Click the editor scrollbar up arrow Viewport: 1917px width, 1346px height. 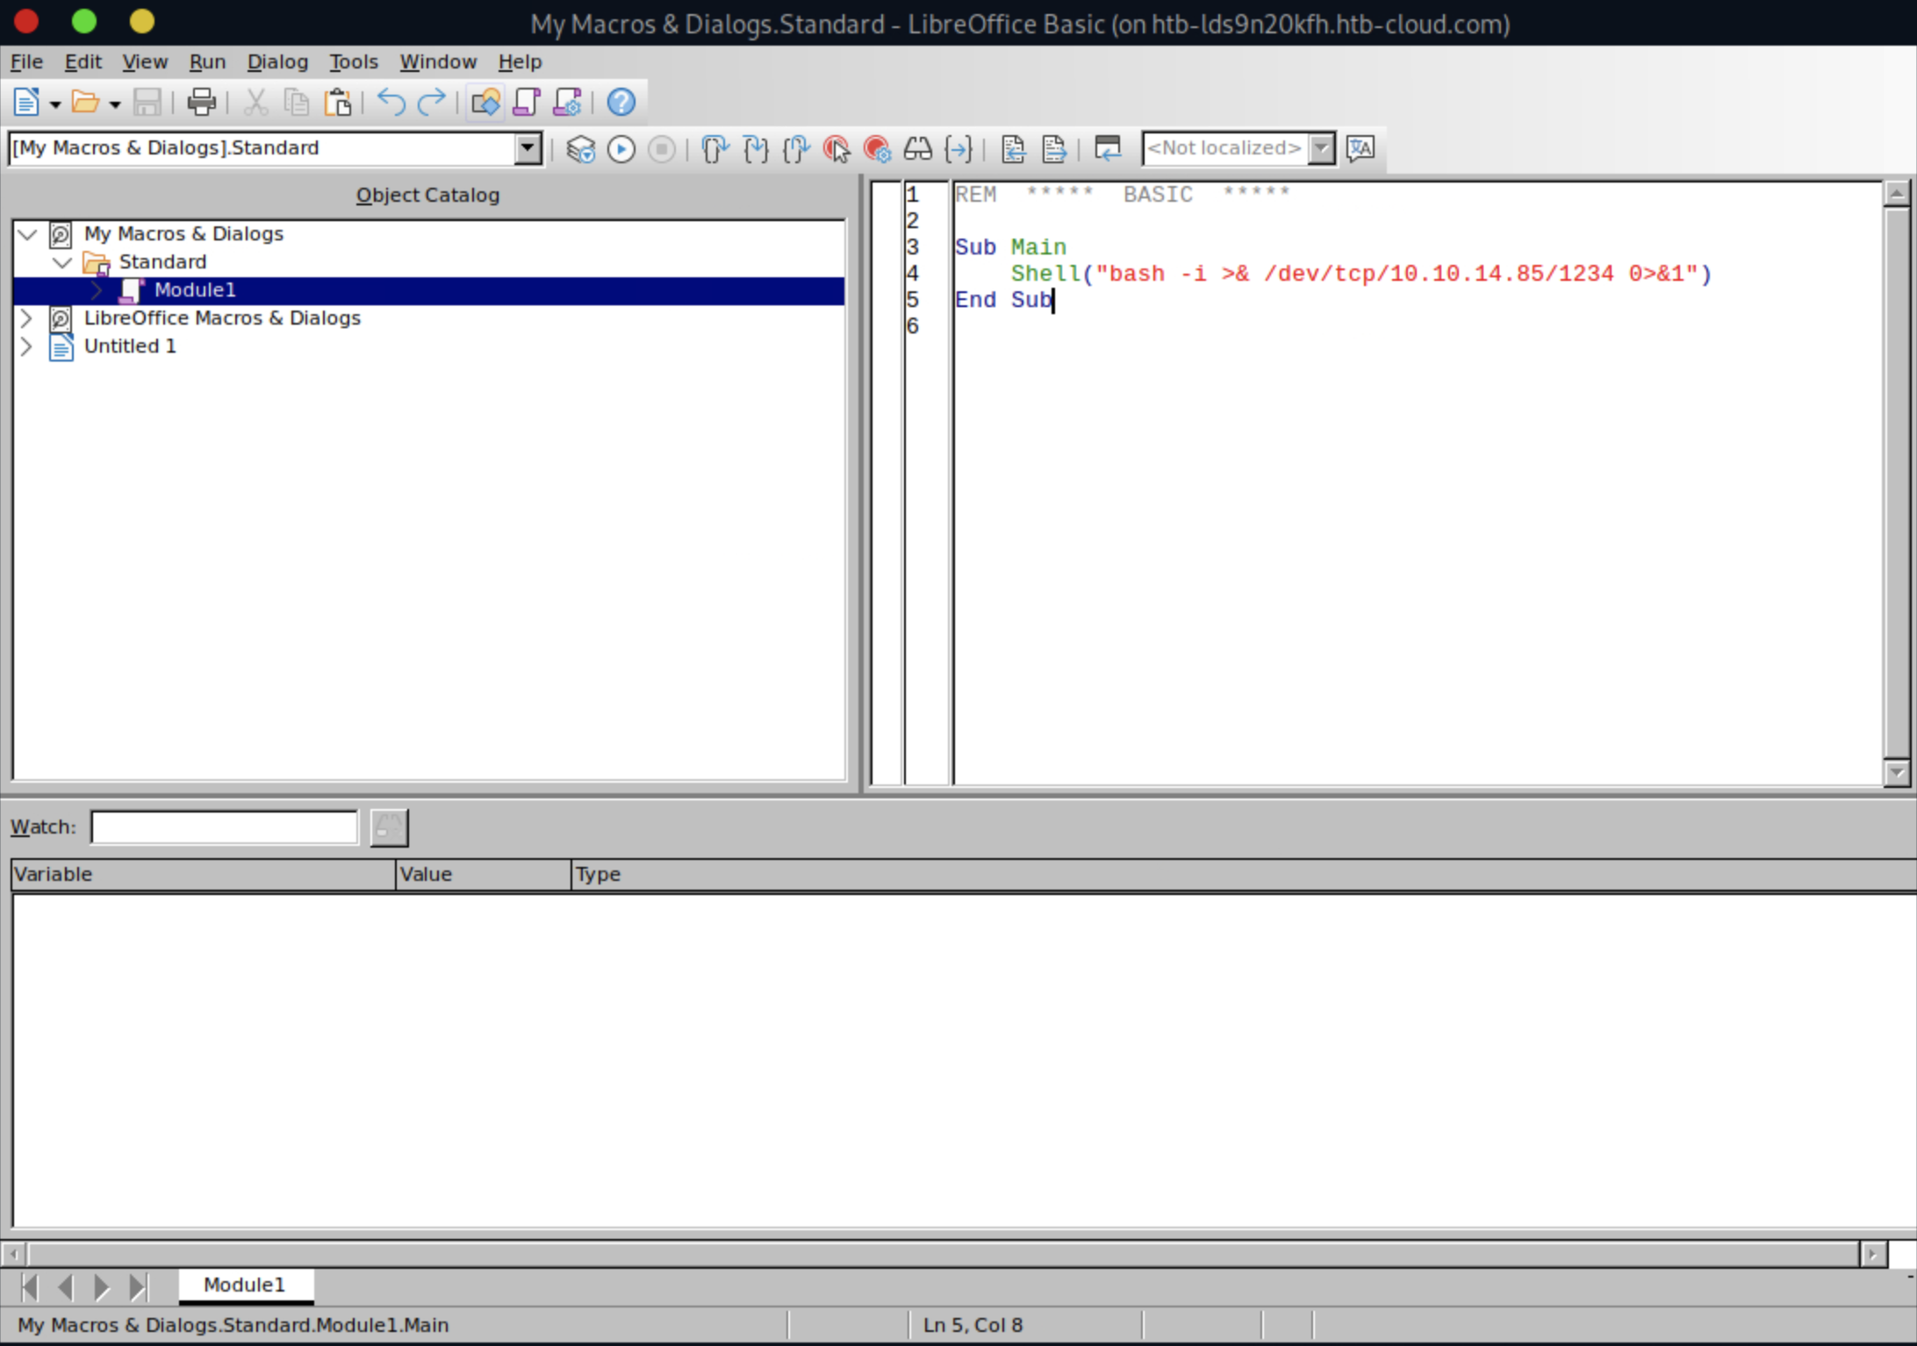tap(1897, 193)
